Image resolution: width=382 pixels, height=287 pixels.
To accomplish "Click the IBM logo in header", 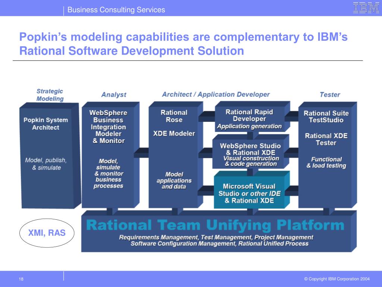I will pos(366,7).
